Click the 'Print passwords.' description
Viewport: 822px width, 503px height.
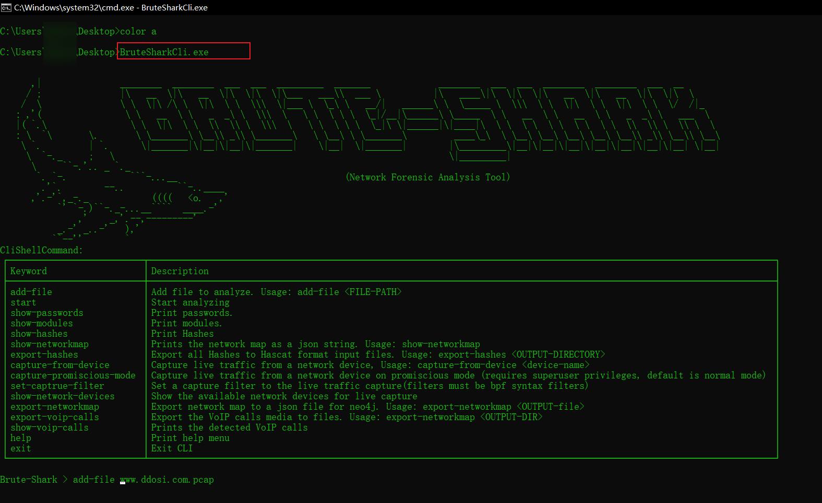[192, 313]
